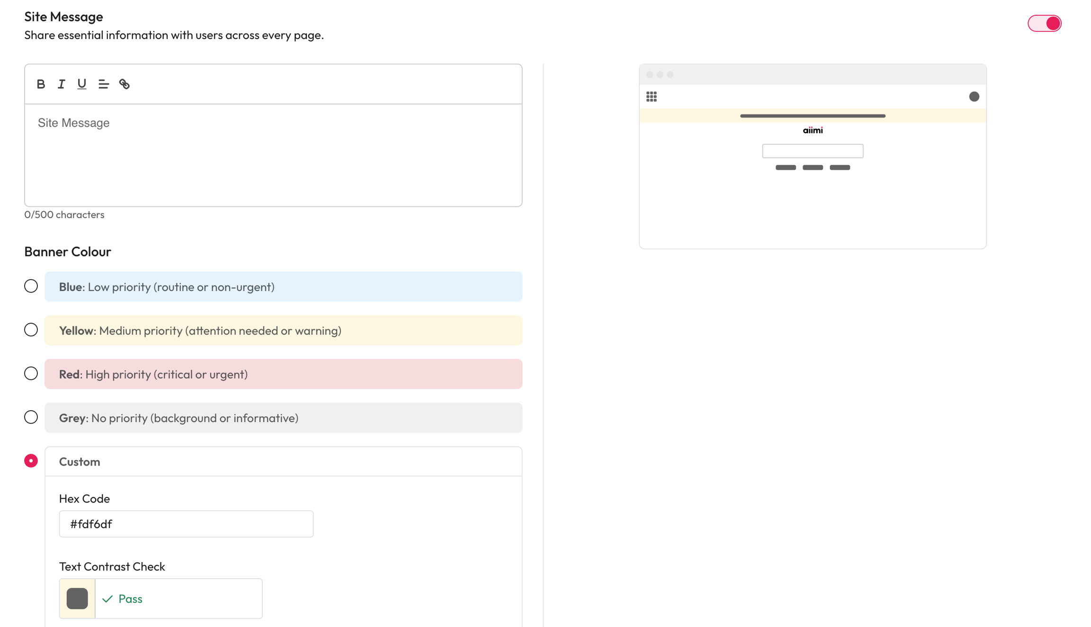Screen dimensions: 1091x627
Task: Insert a hyperlink using the link icon
Action: click(125, 84)
